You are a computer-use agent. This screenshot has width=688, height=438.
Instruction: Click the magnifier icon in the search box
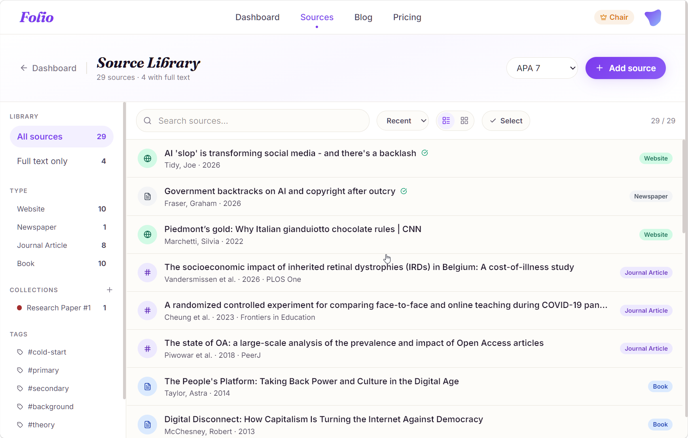148,121
